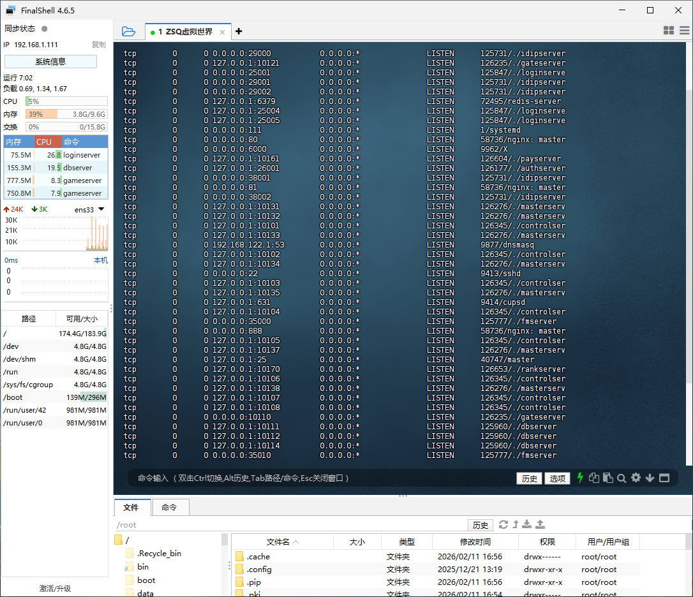Click the paste icon in command bar

[x=608, y=478]
